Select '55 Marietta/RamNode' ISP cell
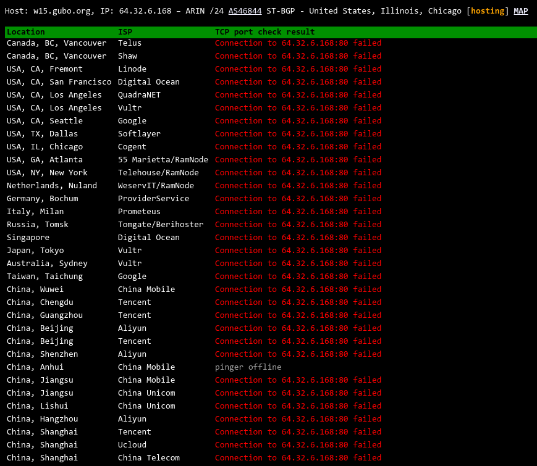The height and width of the screenshot is (466, 537). coord(163,160)
